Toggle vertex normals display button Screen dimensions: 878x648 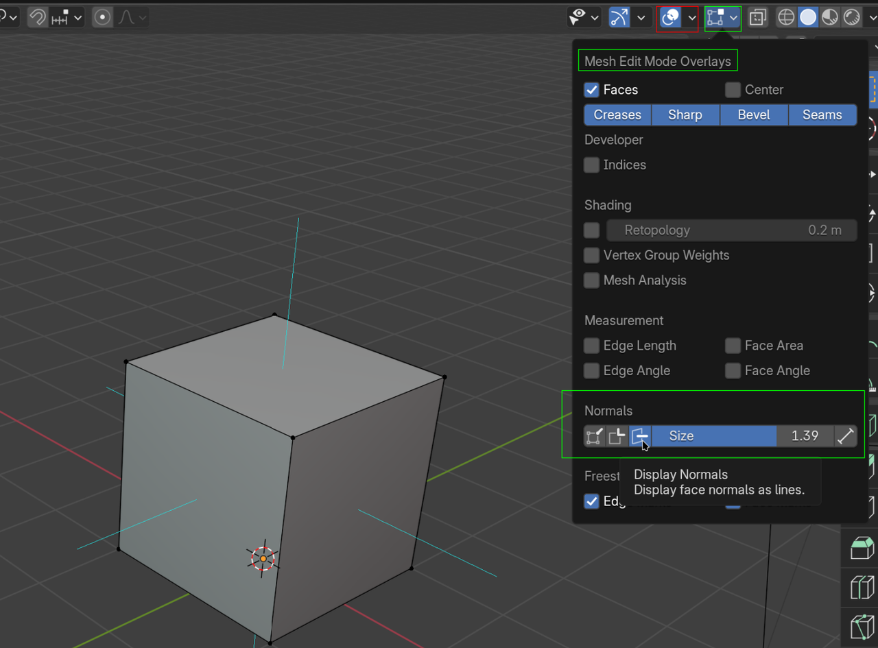point(594,436)
